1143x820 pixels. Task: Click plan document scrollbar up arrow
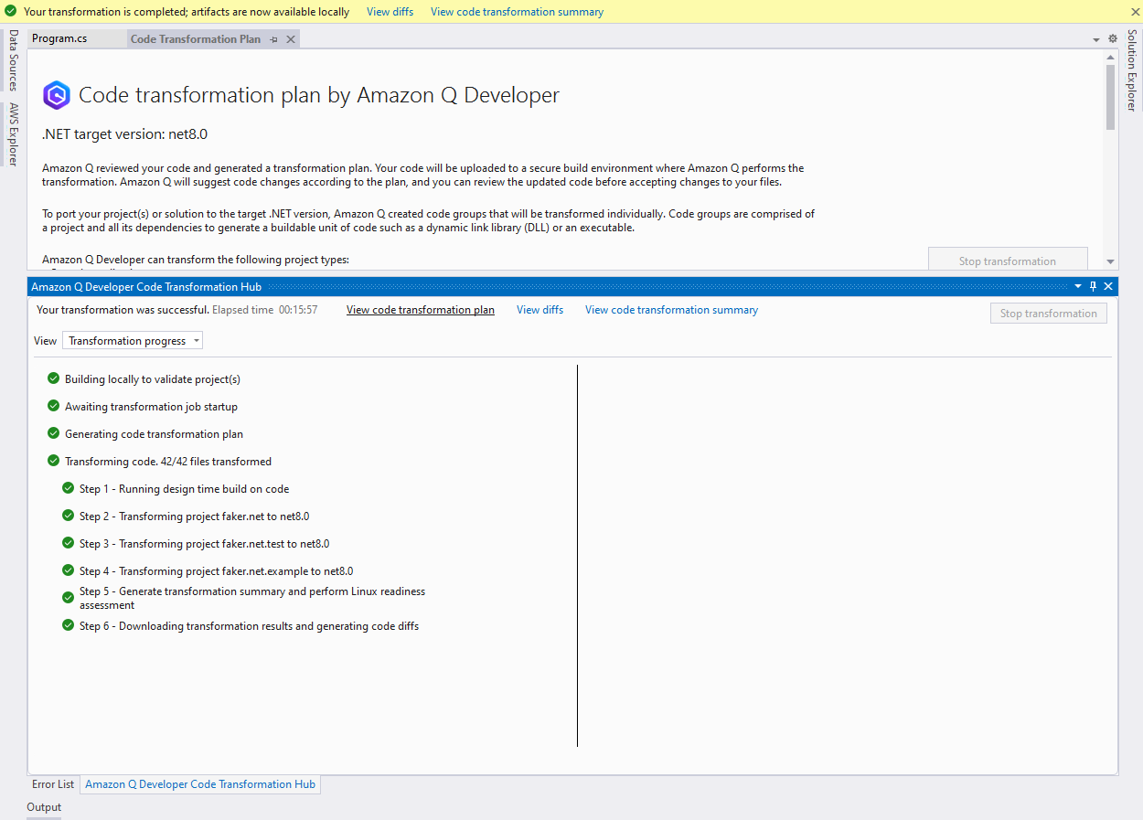coord(1110,56)
